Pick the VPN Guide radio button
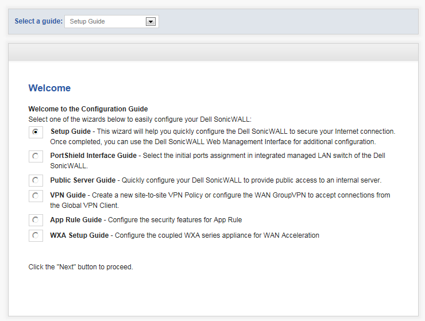425x321 pixels. click(x=36, y=196)
